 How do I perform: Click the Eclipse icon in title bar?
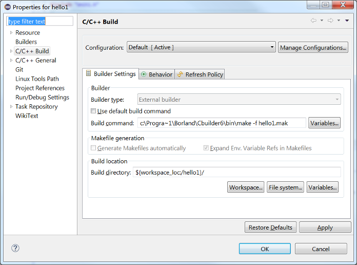(x=8, y=7)
